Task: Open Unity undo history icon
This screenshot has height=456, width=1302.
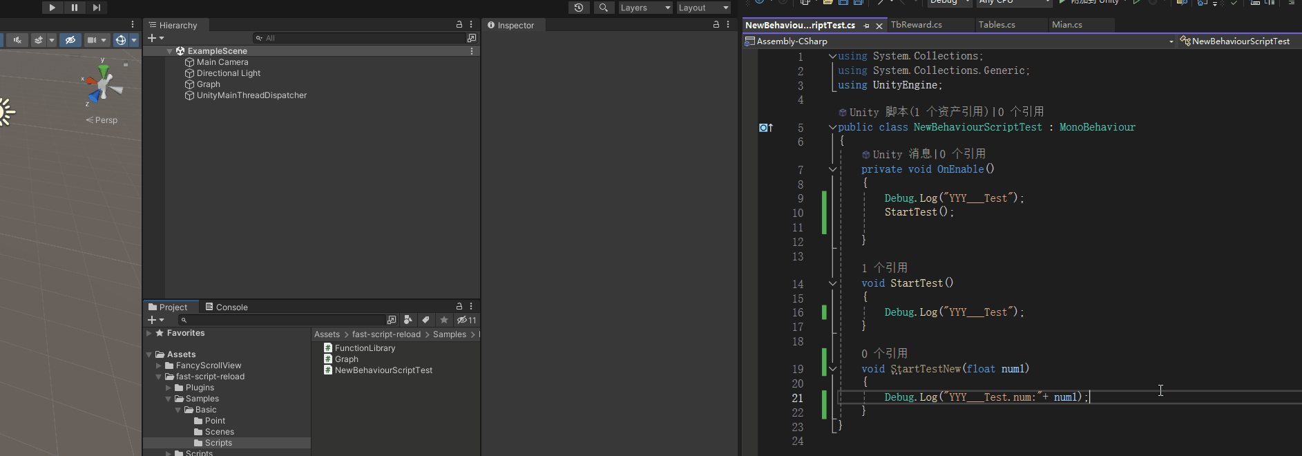Action: (579, 8)
